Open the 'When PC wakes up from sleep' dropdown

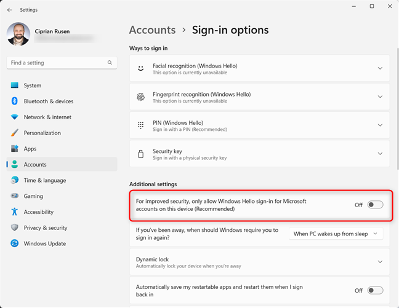(336, 234)
